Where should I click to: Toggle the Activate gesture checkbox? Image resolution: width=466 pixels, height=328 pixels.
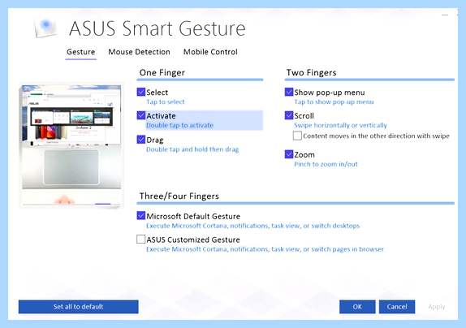(141, 115)
